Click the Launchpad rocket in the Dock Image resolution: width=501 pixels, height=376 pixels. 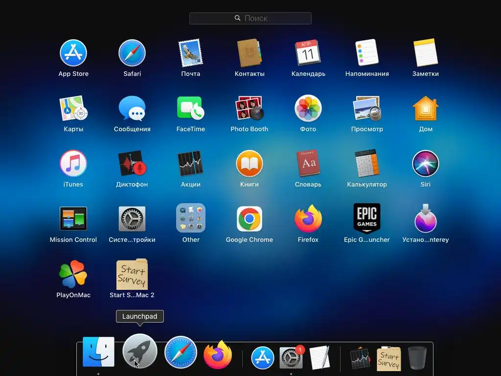pyautogui.click(x=139, y=352)
